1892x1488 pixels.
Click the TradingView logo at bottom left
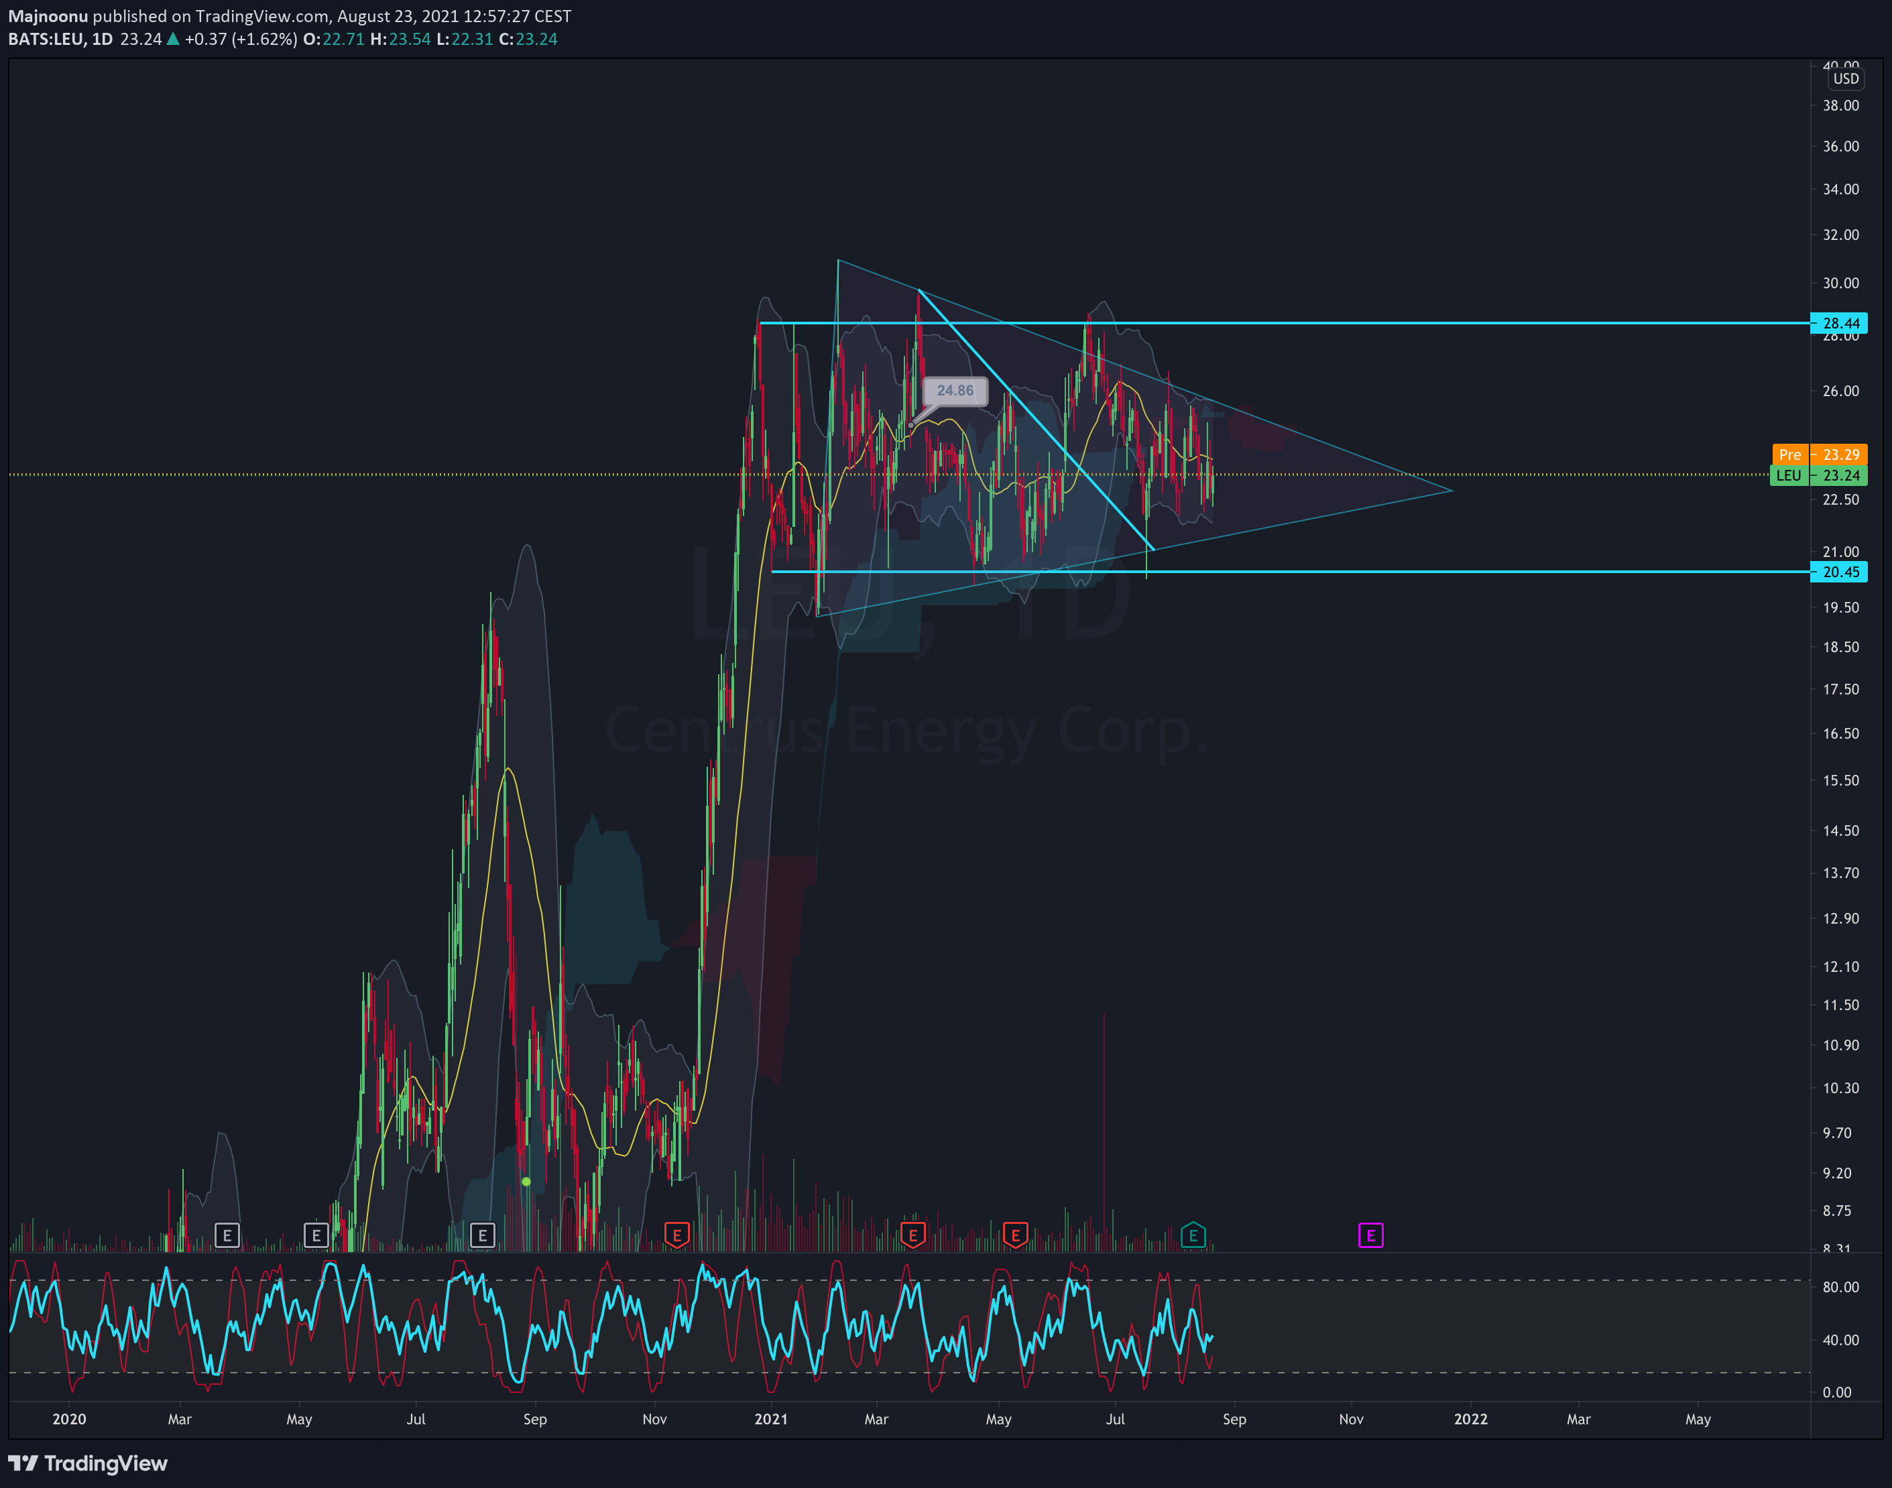87,1463
